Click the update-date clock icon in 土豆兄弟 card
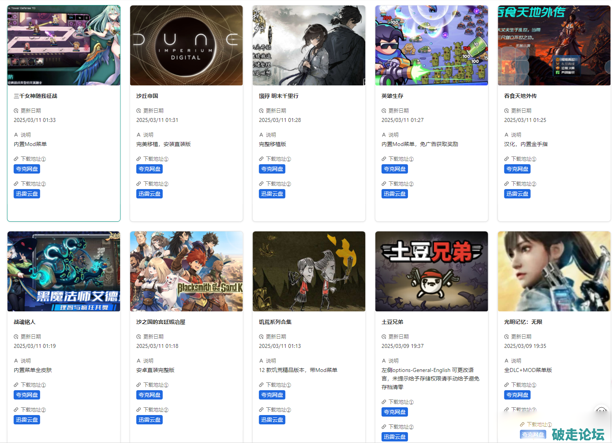 pos(384,337)
